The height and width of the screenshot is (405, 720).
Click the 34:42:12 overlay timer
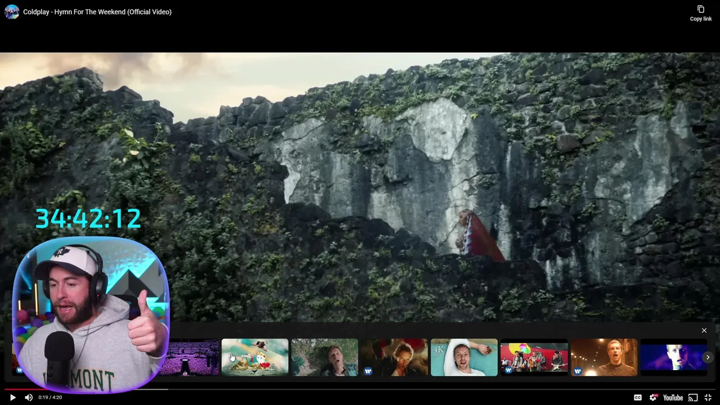(x=88, y=218)
